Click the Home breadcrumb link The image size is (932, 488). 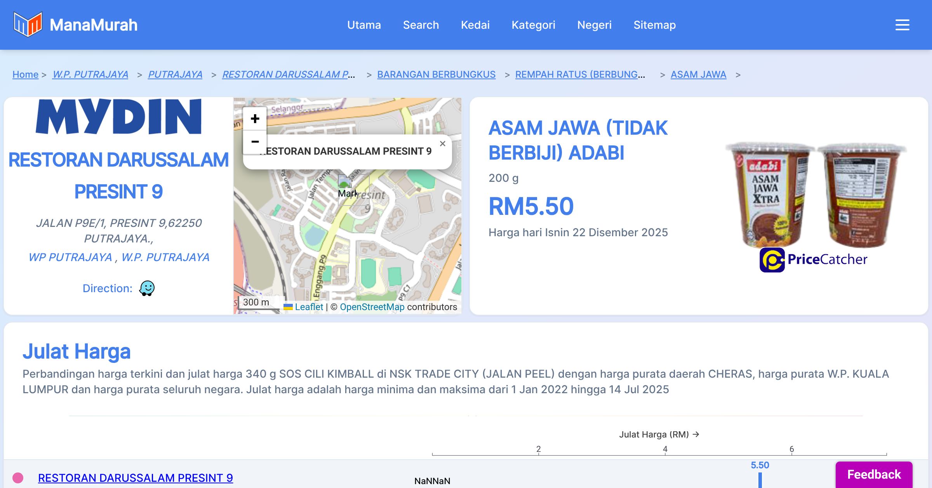click(25, 74)
